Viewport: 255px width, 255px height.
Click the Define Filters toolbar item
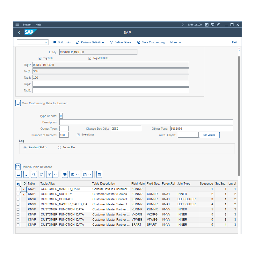pos(120,42)
